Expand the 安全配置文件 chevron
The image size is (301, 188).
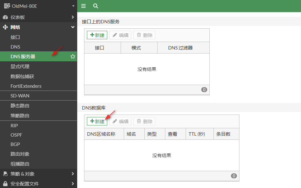[x=73, y=184]
